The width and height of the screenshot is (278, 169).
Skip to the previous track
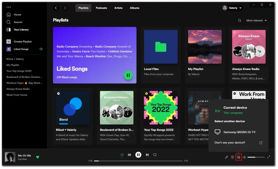pos(129,155)
